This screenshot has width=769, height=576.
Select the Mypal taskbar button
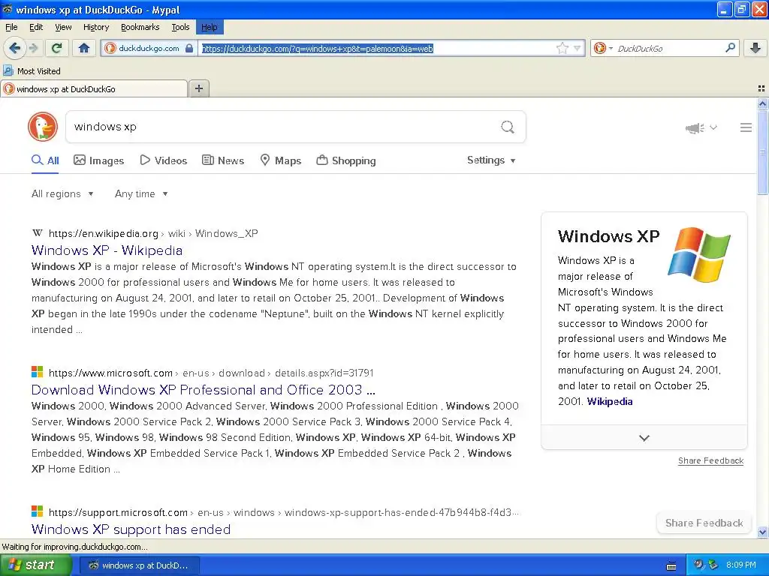click(139, 565)
